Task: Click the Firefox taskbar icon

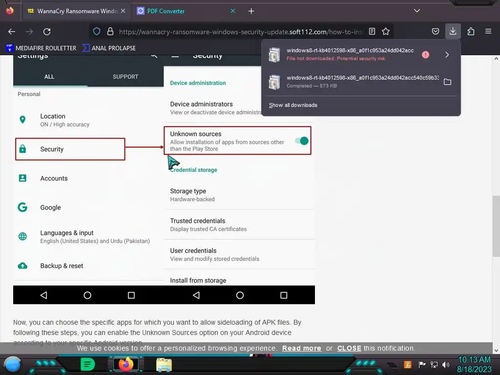Action: pos(126,364)
